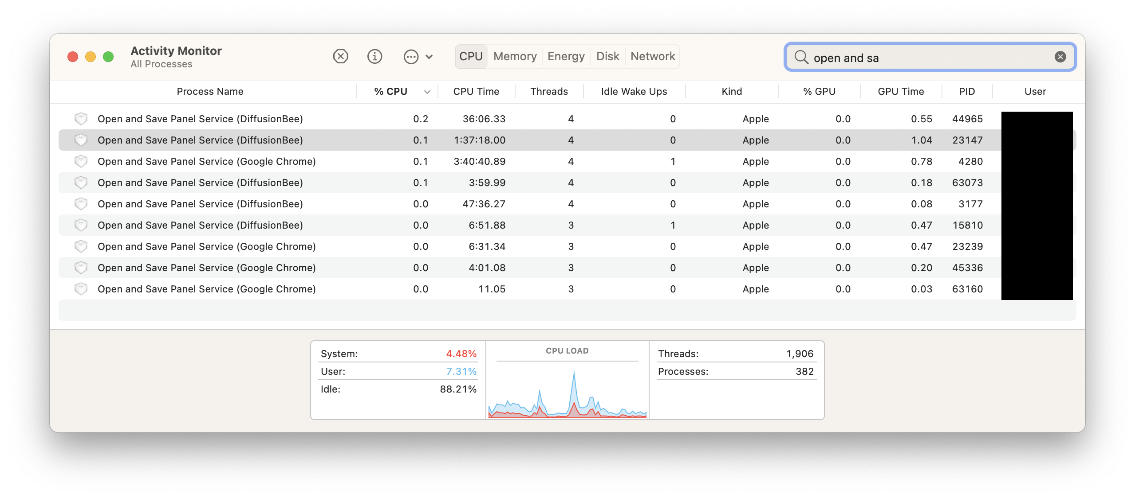
Task: Clear the search using the circular x icon
Action: coord(1060,56)
